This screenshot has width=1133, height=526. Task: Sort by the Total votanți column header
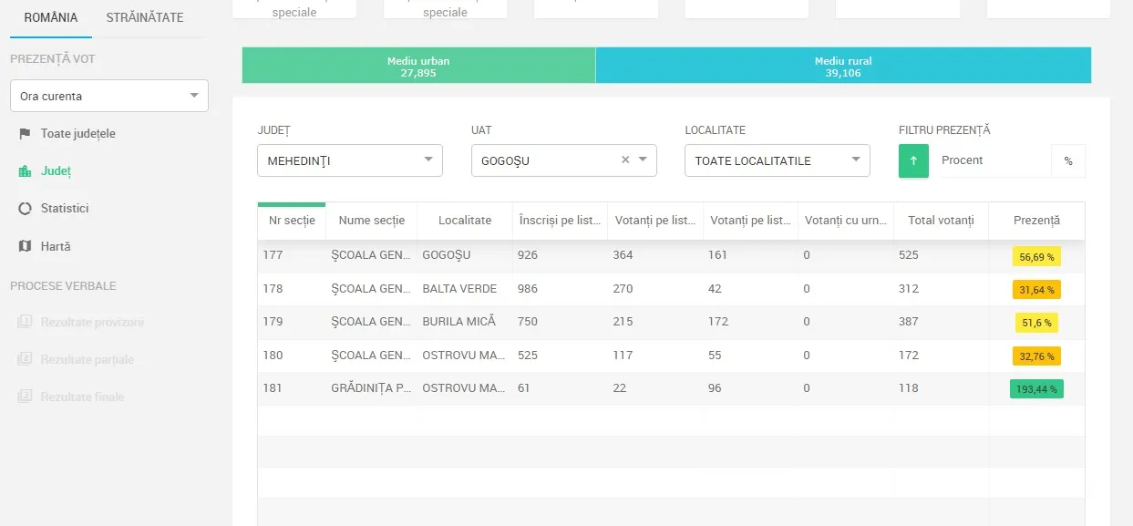pos(941,221)
